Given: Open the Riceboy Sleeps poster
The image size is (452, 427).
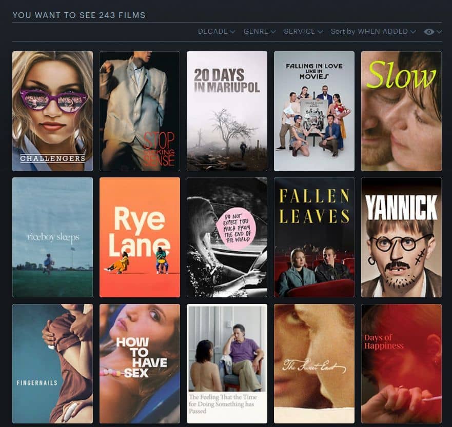Looking at the screenshot, I should pos(52,237).
